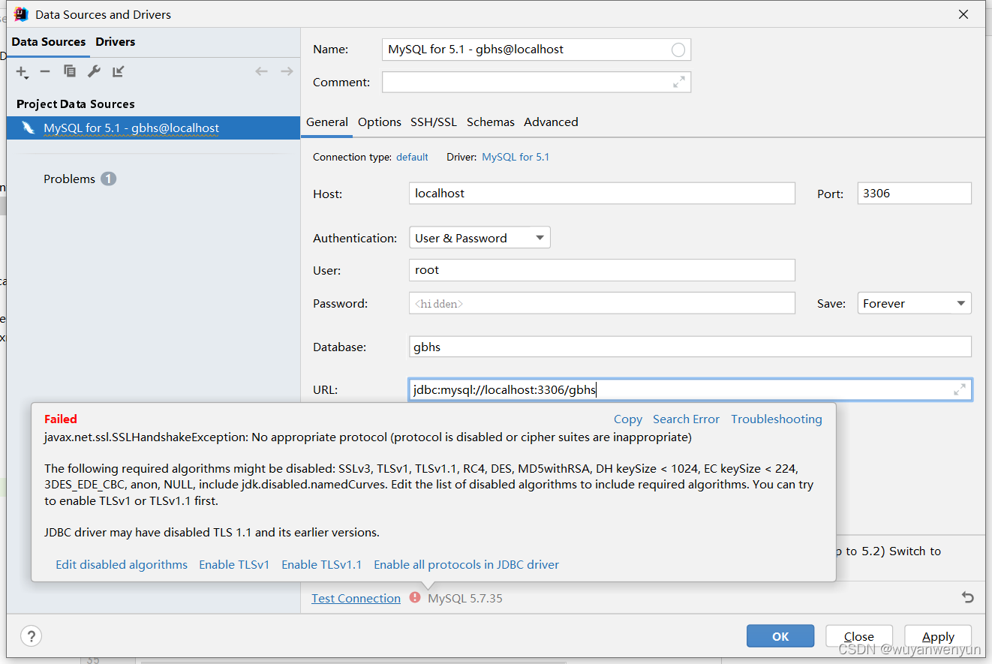Viewport: 992px width, 664px height.
Task: Click the red Failed label
Action: (61, 419)
